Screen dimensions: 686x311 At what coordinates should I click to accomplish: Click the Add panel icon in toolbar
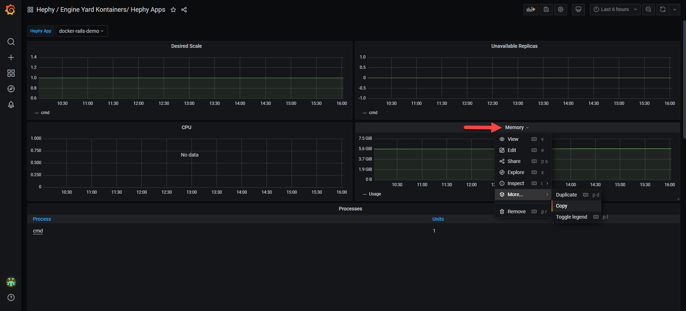[x=531, y=10]
